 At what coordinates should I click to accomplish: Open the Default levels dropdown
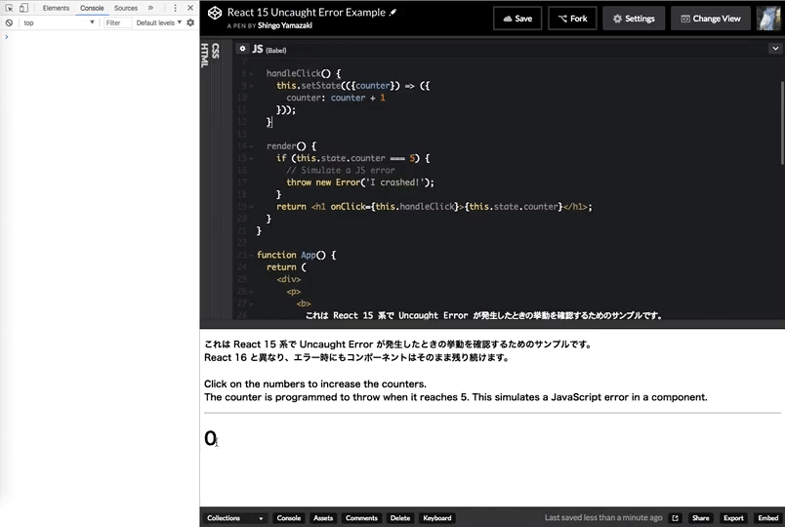pos(159,23)
